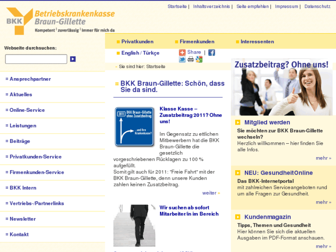Focus the Webseite durchsuchen search field
The width and height of the screenshot is (336, 252).
pyautogui.click(x=36, y=59)
